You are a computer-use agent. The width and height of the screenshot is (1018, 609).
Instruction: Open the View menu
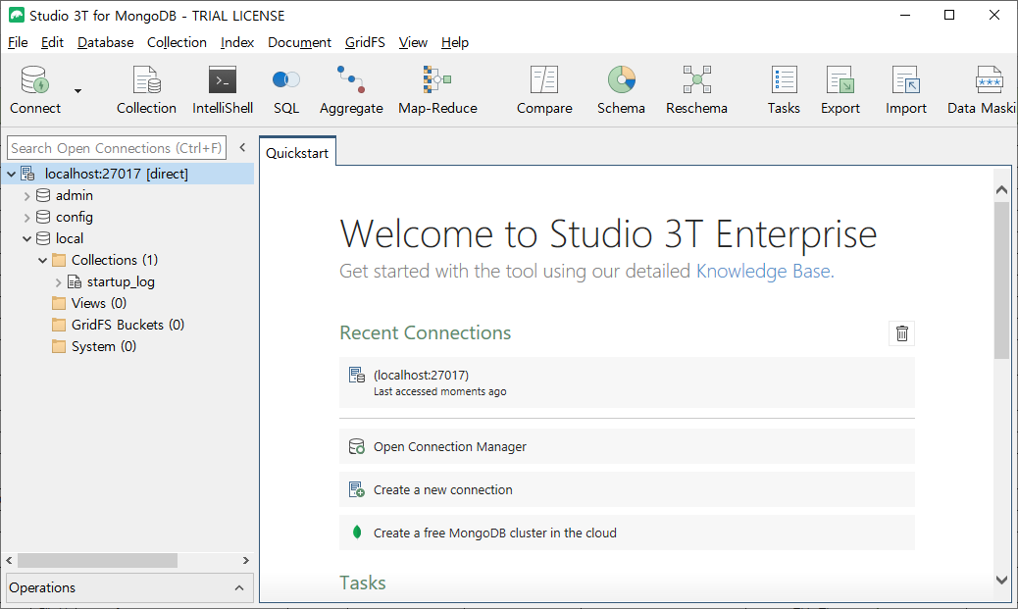413,42
